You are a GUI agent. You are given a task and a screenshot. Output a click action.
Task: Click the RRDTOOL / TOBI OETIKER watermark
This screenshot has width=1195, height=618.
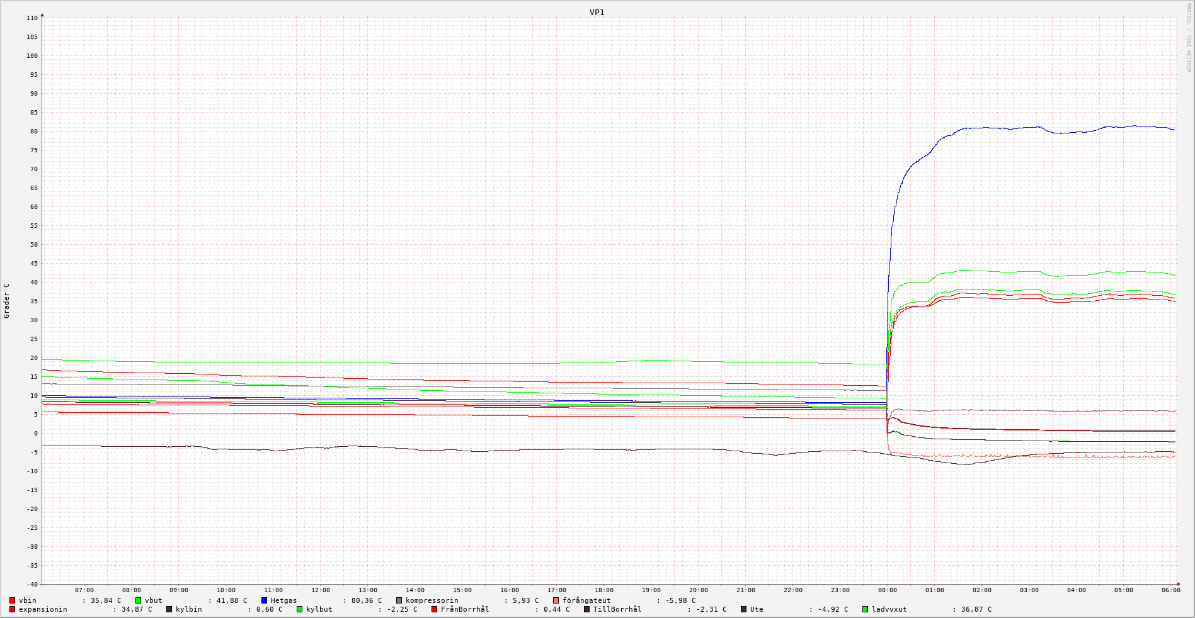click(x=1189, y=38)
